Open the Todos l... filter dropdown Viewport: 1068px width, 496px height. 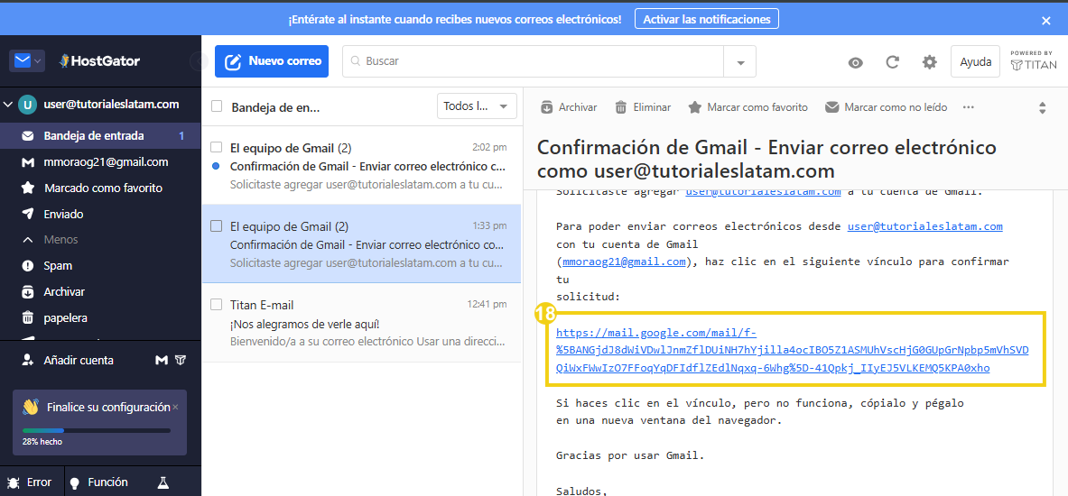(477, 106)
